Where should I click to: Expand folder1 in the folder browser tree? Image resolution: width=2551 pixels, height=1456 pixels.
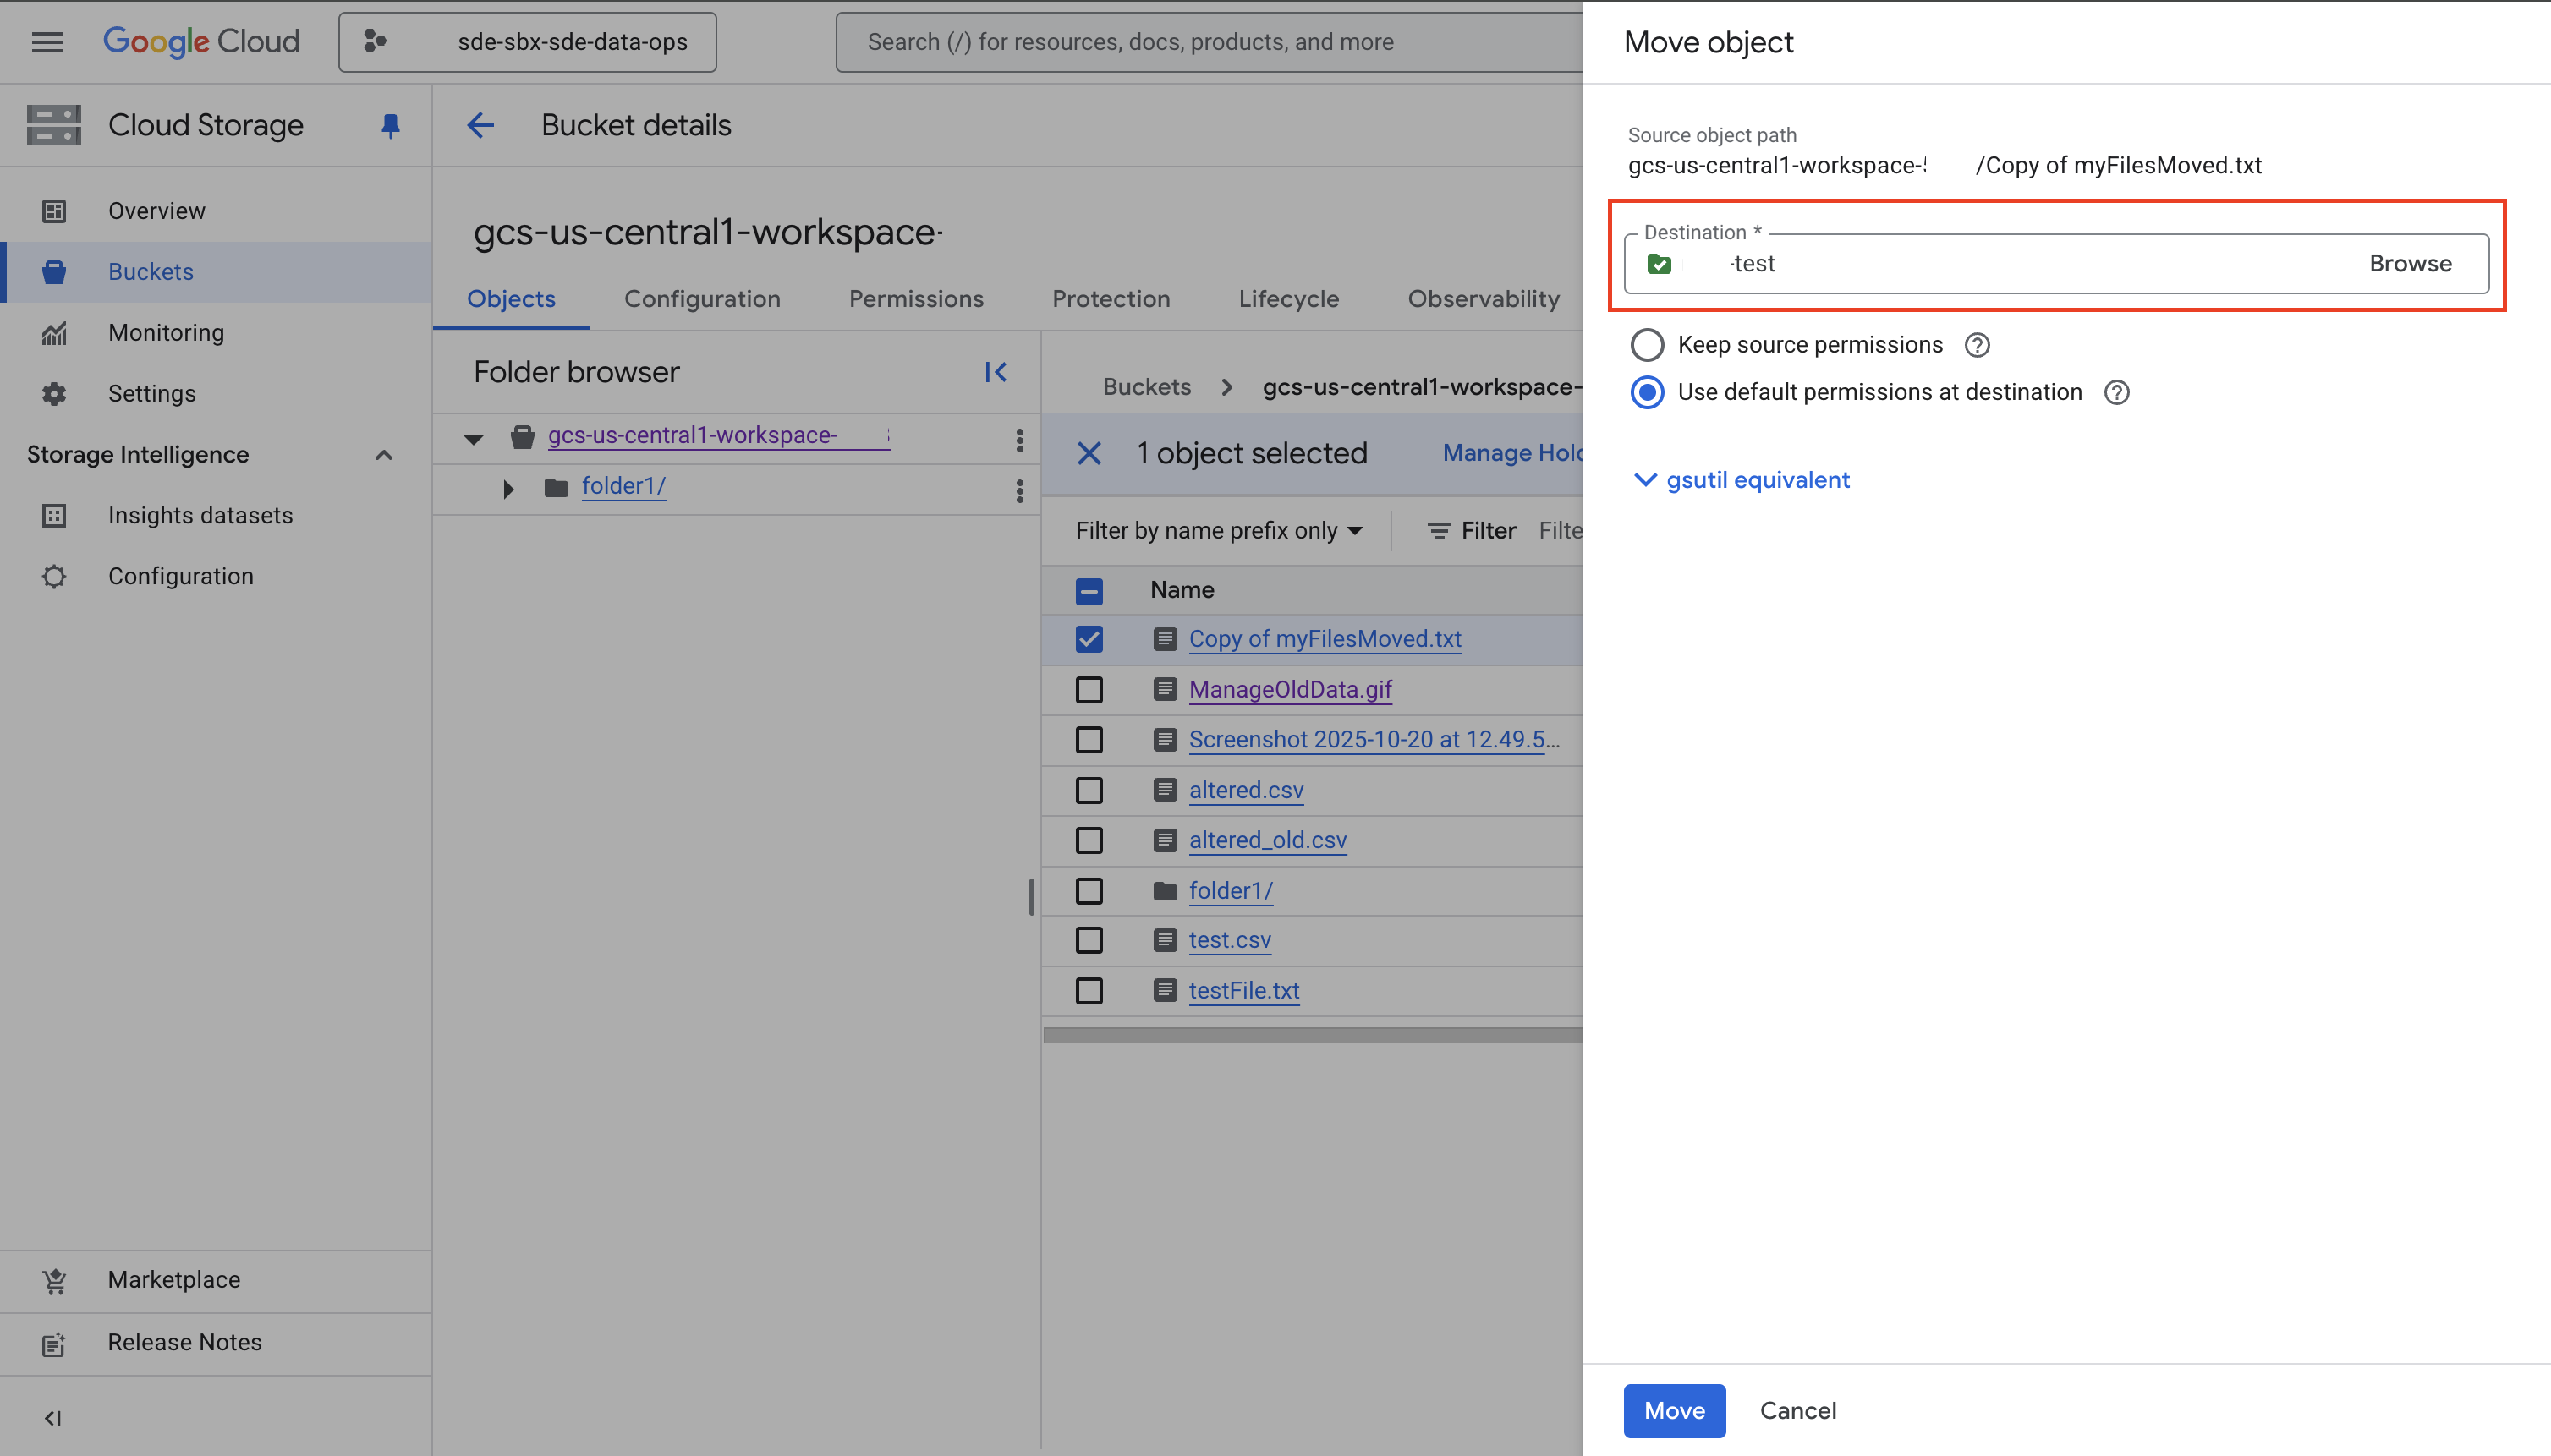[x=508, y=488]
